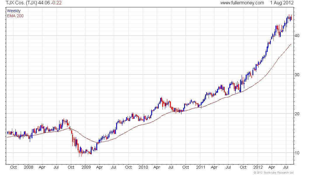Click the 10 price axis label

297,153
